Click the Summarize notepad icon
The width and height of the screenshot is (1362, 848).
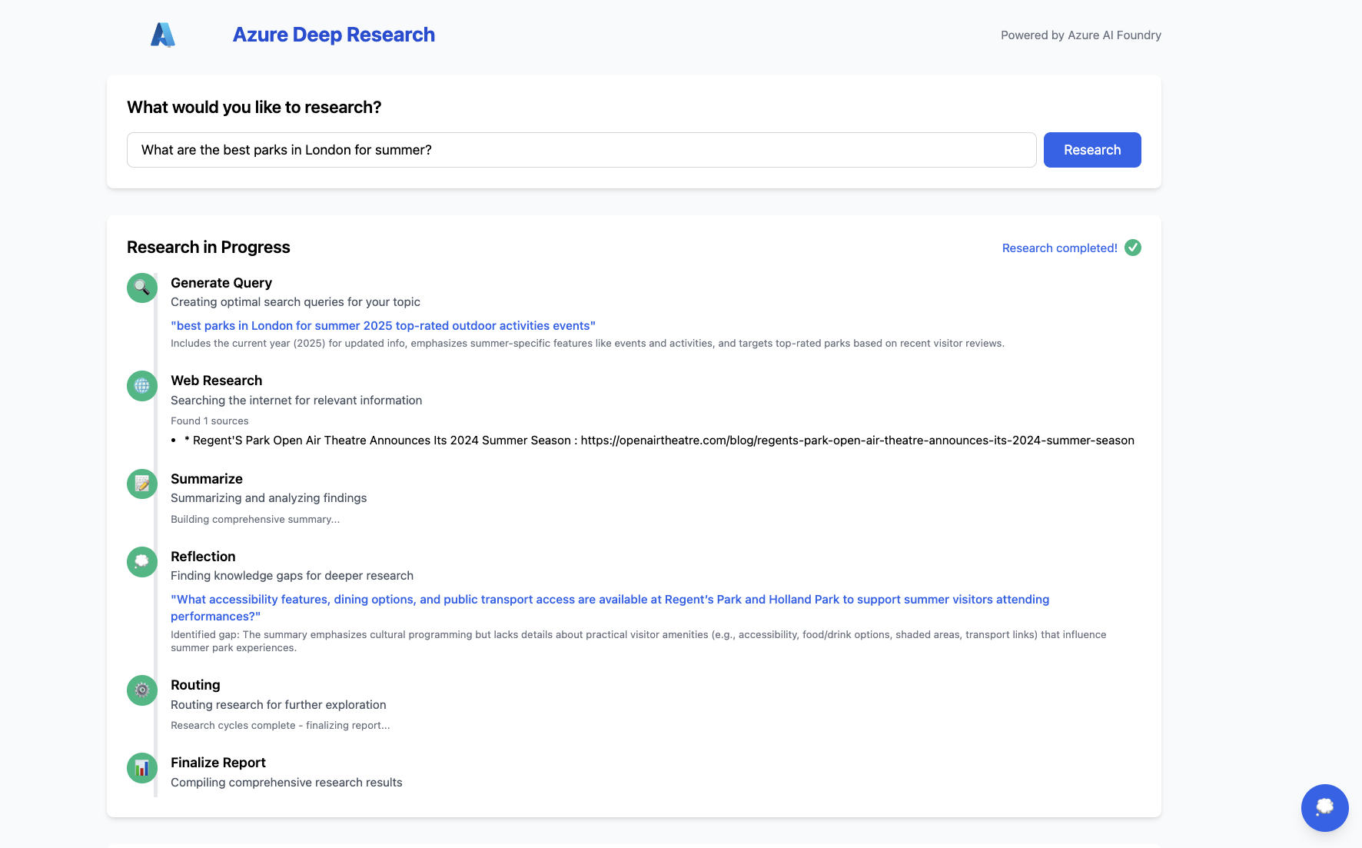[x=142, y=484]
